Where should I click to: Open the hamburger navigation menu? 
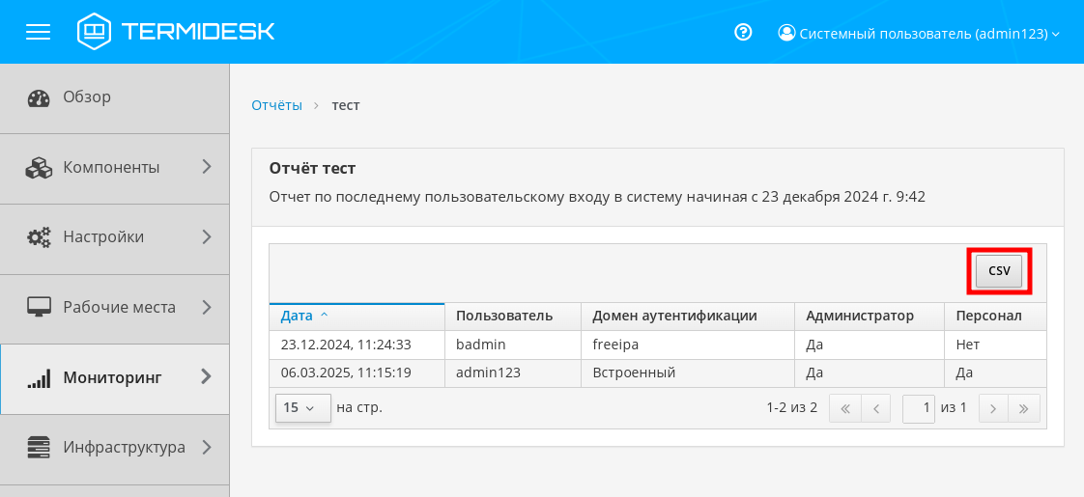(38, 32)
